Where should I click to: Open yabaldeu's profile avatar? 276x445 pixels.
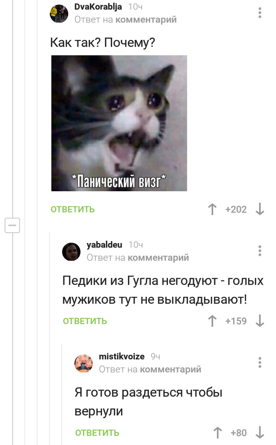(71, 251)
